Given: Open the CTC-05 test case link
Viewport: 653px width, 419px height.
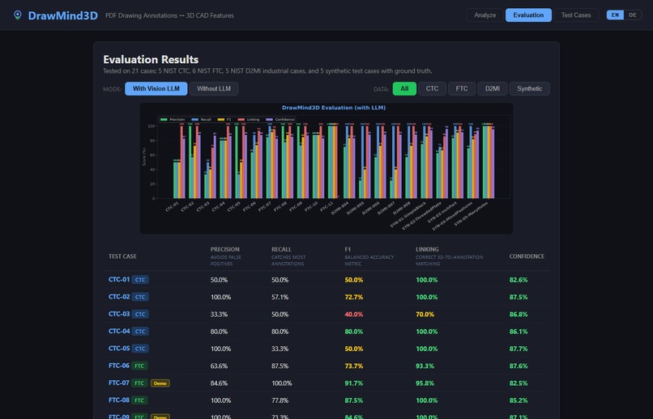Looking at the screenshot, I should [x=119, y=349].
